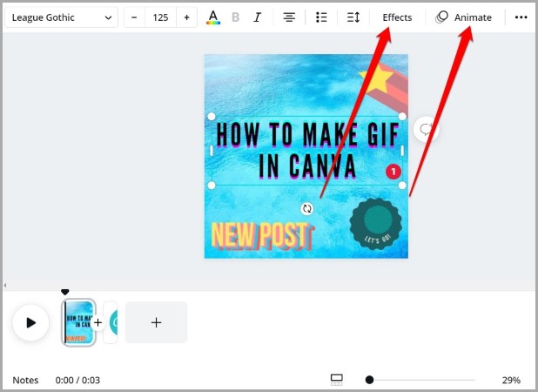Open the more options ellipsis menu

point(521,17)
